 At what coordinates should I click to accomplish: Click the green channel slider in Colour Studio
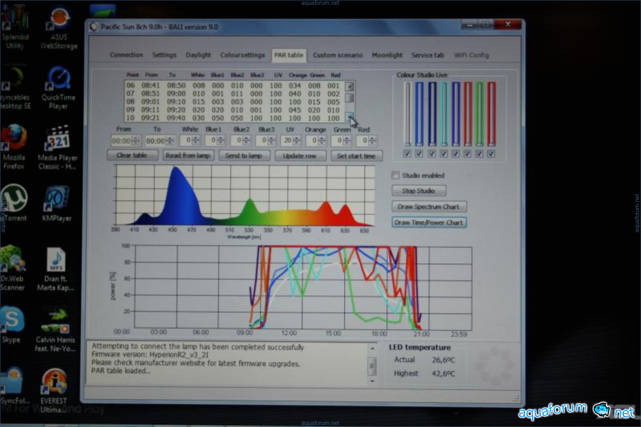(x=479, y=114)
